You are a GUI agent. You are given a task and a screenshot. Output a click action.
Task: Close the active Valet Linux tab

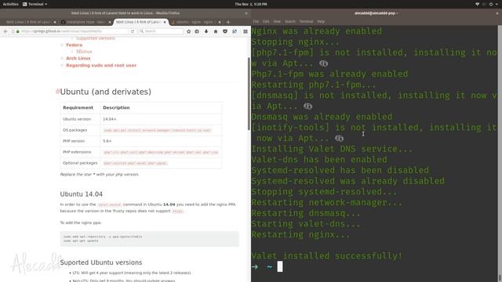(165, 22)
